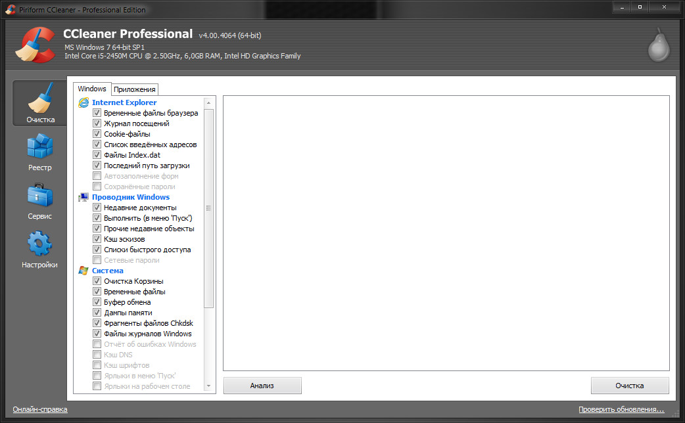Toggle Выполнить (в меню 'Пуск') checkbox
Screen dimensions: 685x423
point(97,218)
